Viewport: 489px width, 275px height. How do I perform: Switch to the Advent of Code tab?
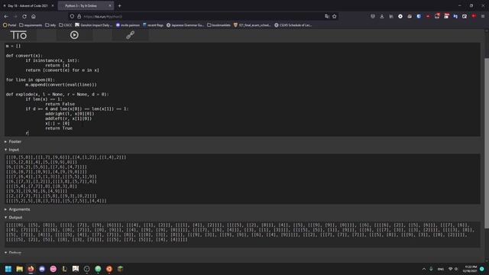tap(28, 5)
